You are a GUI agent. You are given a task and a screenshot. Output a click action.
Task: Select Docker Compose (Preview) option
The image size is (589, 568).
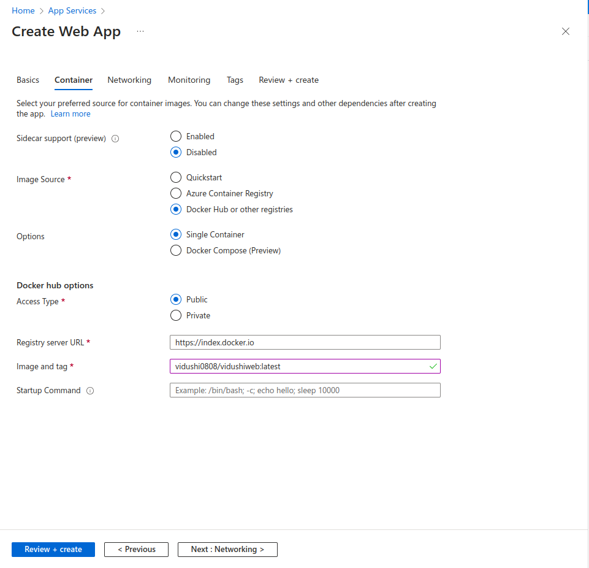coord(176,250)
